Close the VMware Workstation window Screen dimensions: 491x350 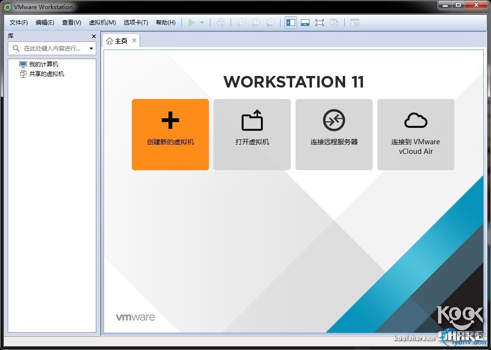pyautogui.click(x=476, y=5)
